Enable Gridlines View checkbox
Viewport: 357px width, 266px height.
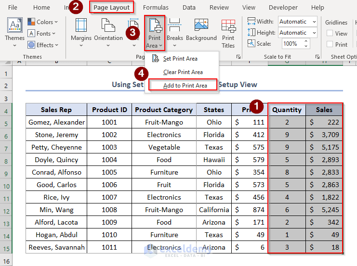coord(330,33)
